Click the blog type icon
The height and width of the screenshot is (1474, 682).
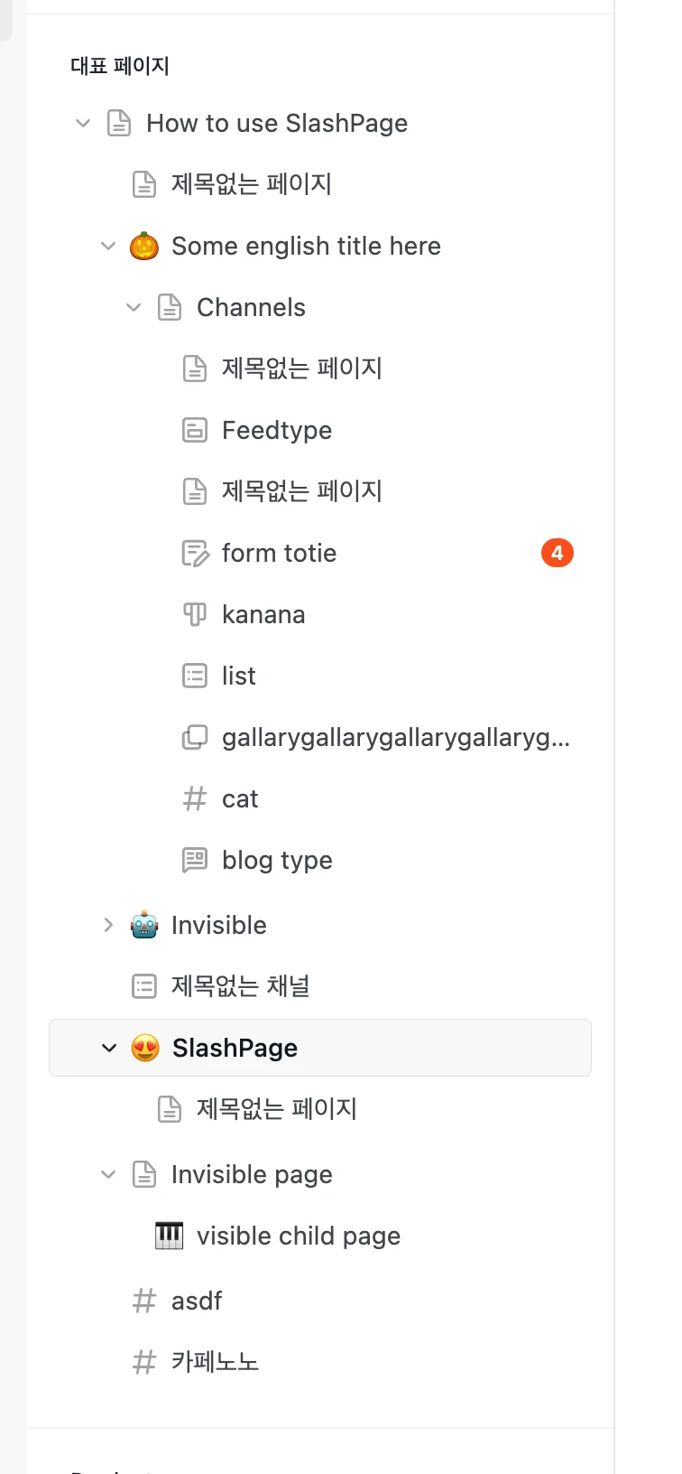click(195, 860)
